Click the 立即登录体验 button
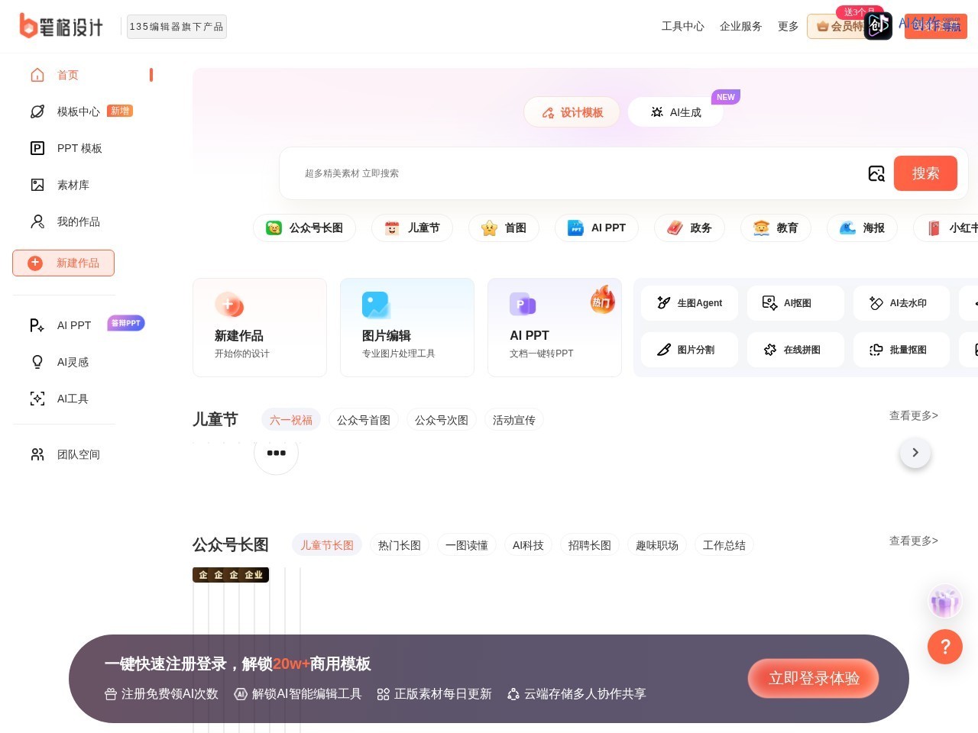Viewport: 978px width, 733px height. click(x=814, y=678)
